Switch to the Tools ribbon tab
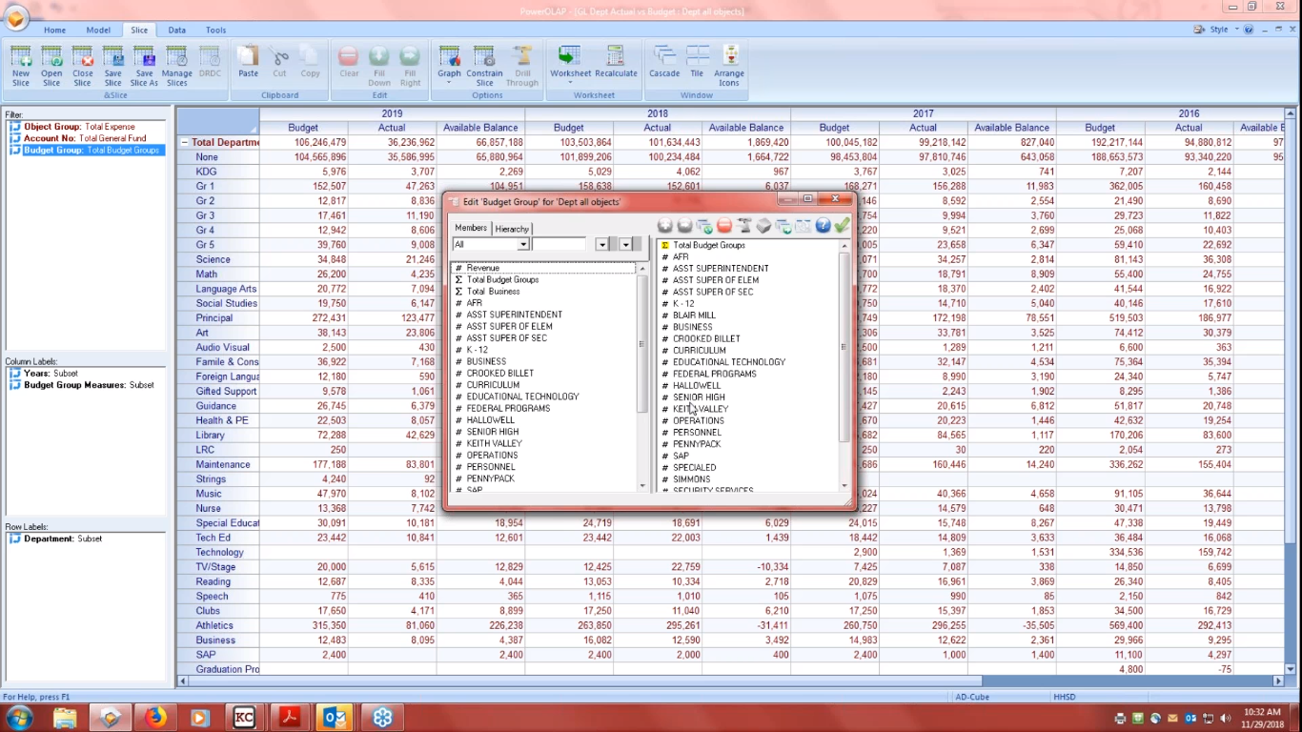Image resolution: width=1302 pixels, height=732 pixels. 216,30
